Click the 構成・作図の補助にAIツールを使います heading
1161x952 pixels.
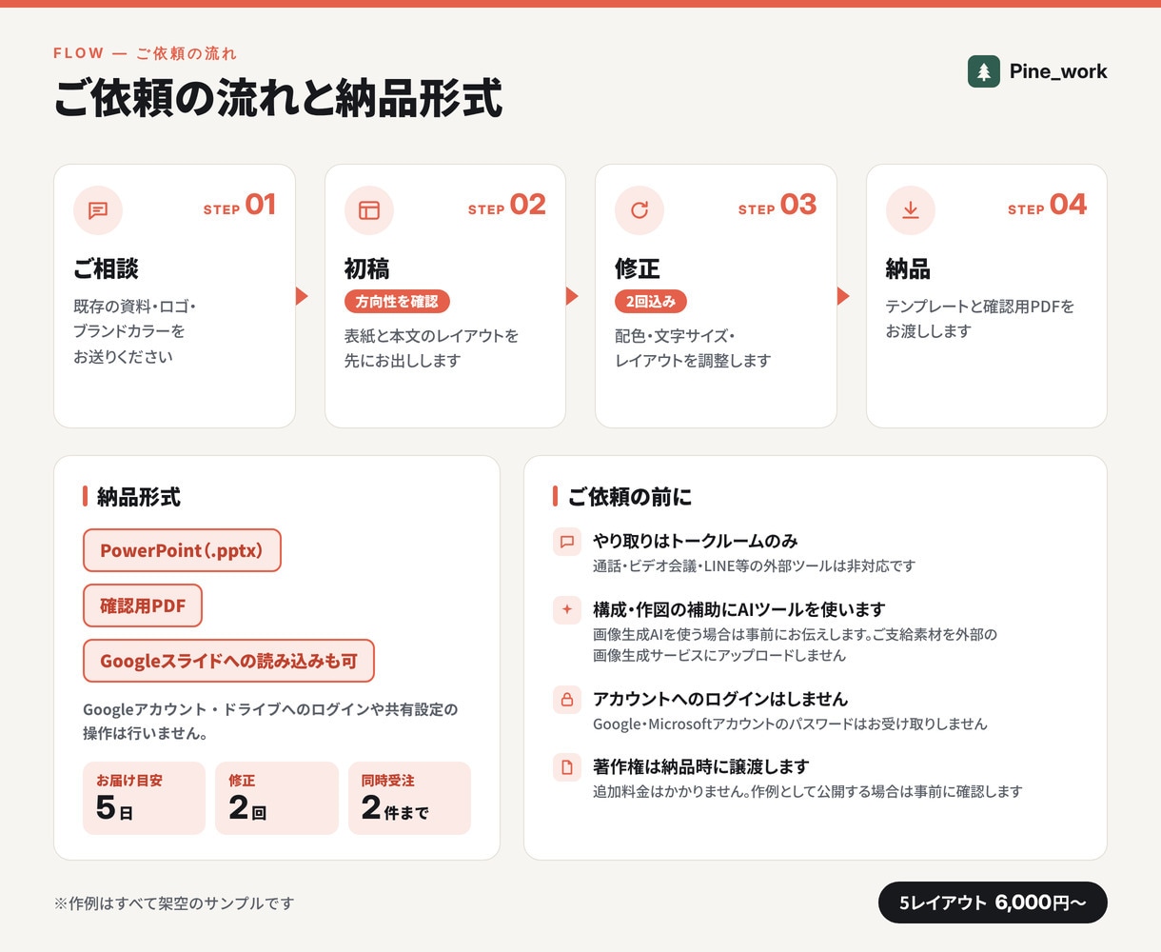pyautogui.click(x=739, y=610)
